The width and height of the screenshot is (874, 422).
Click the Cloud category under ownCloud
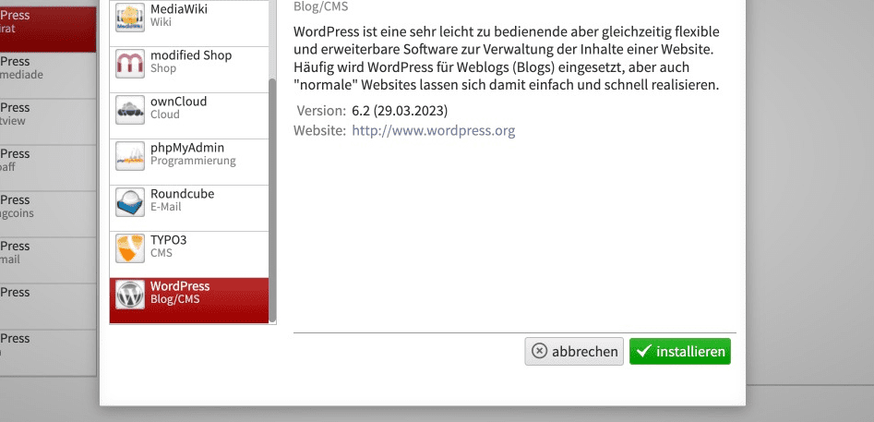(x=165, y=115)
